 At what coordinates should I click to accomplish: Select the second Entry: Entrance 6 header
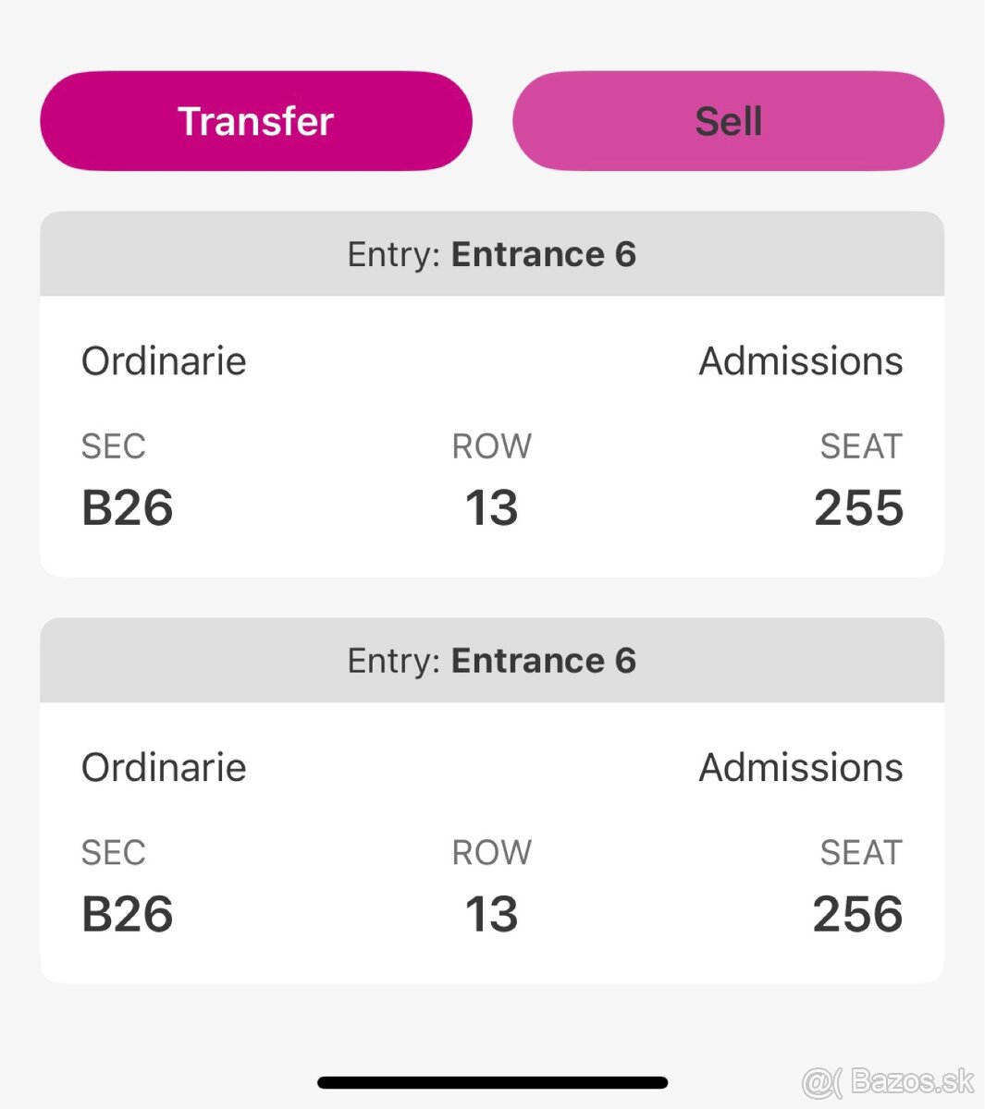(492, 661)
